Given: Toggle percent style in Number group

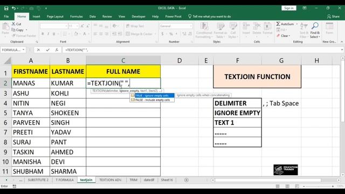Looking at the screenshot, I should (x=171, y=33).
